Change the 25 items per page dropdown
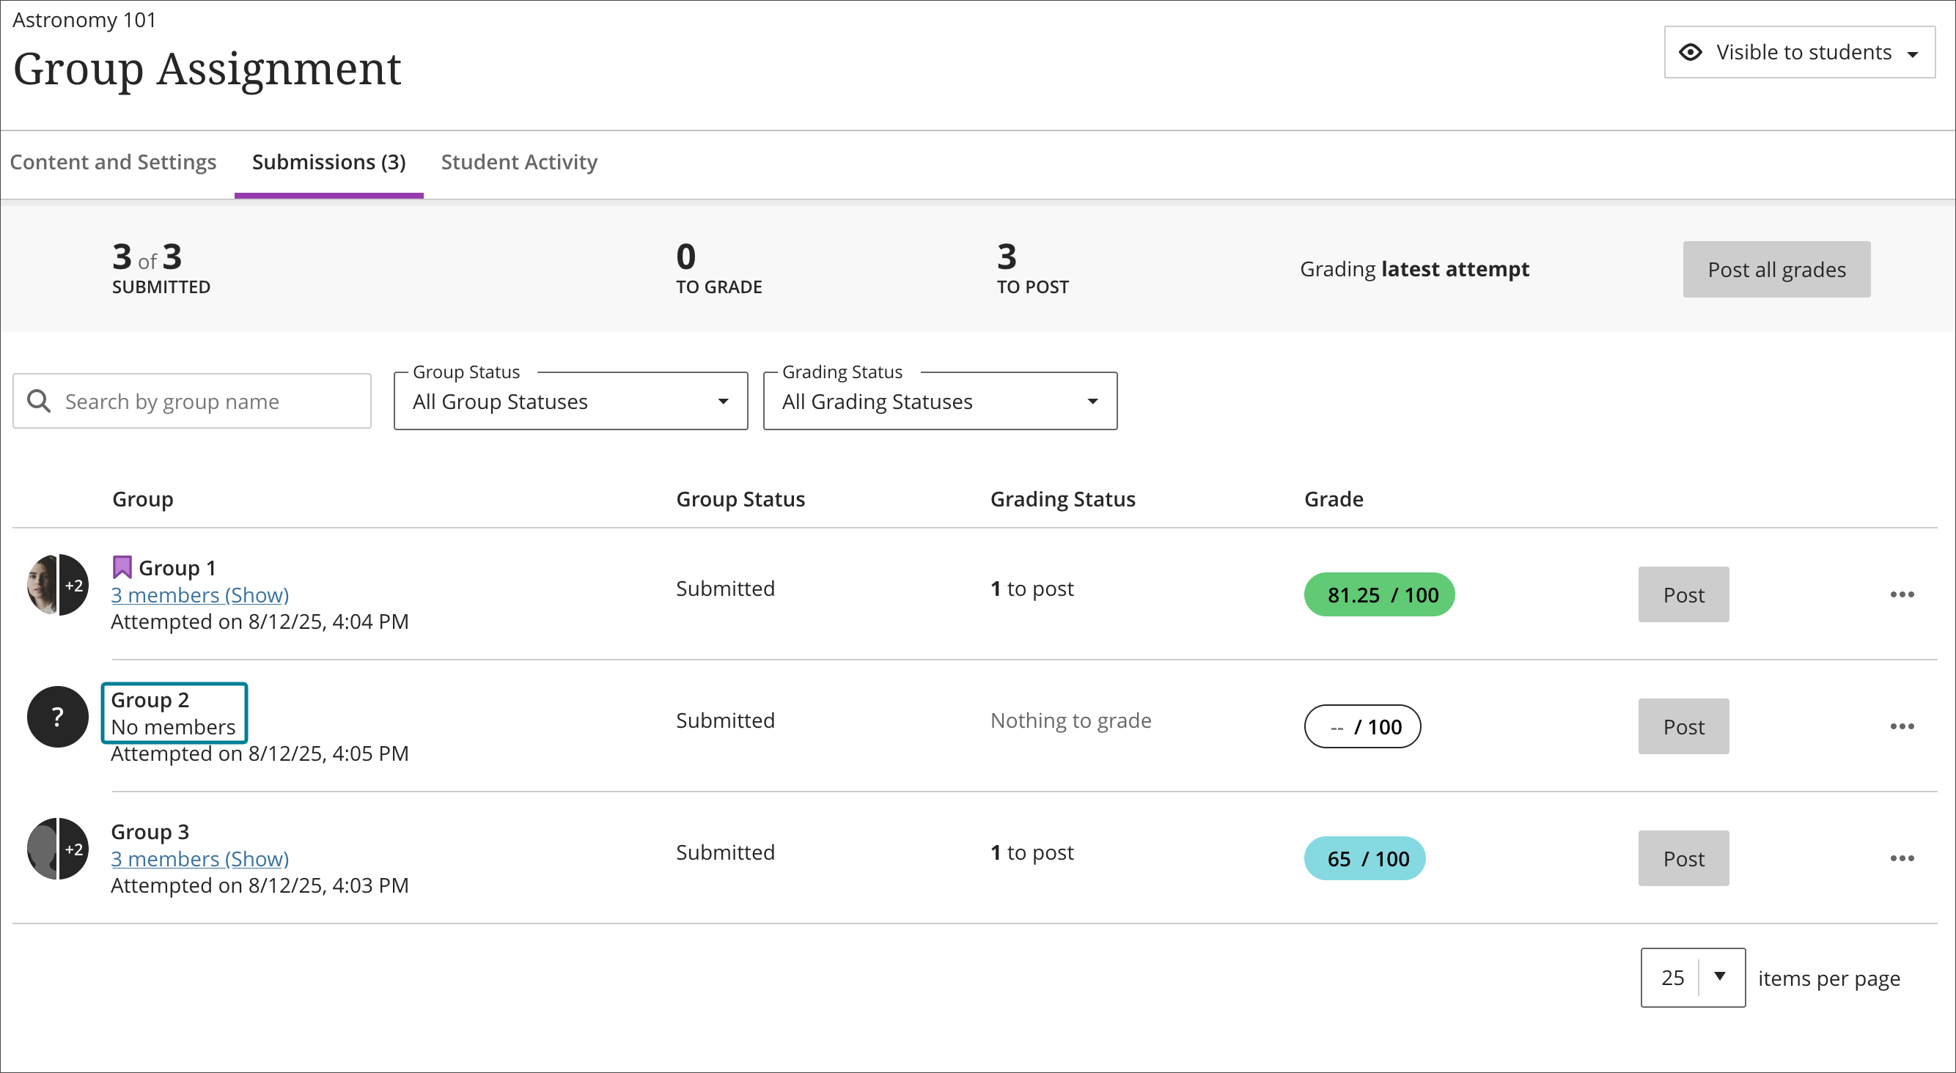 click(x=1693, y=978)
